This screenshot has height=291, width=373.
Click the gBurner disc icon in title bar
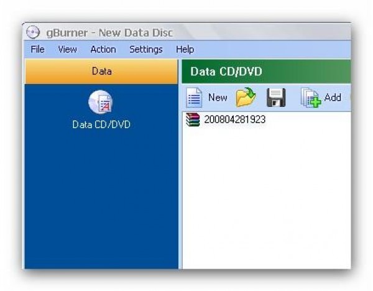click(33, 32)
